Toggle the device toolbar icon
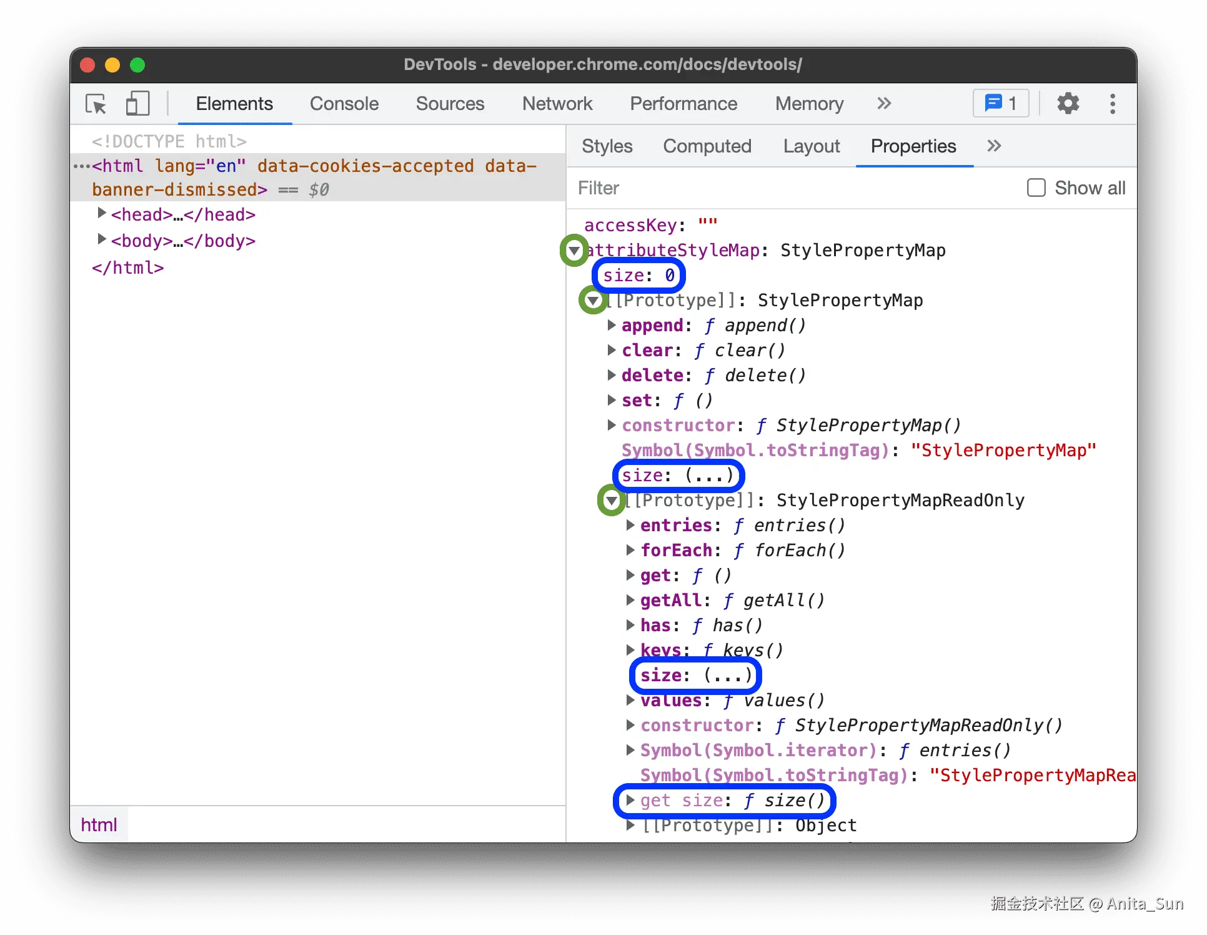Image resolution: width=1207 pixels, height=935 pixels. click(137, 104)
